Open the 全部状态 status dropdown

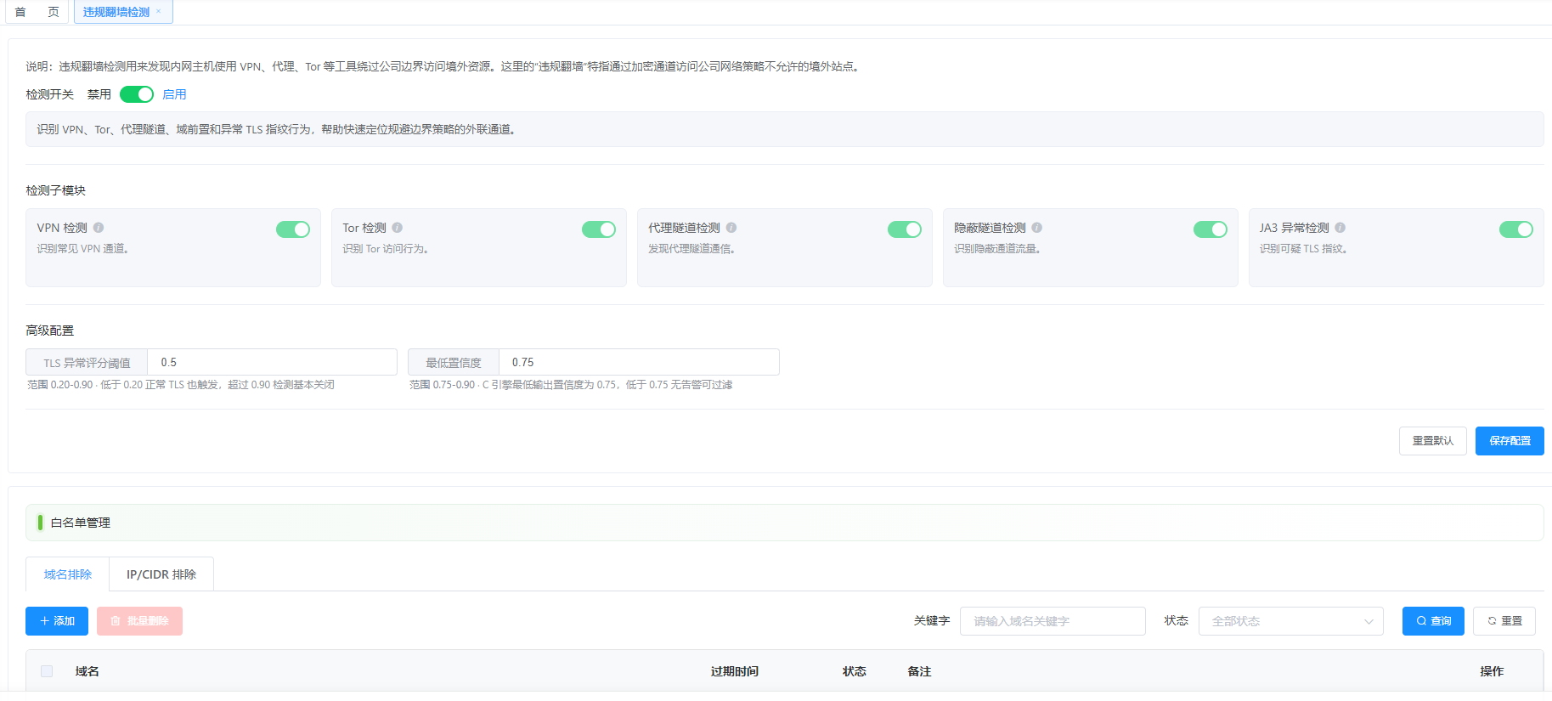(x=1291, y=621)
